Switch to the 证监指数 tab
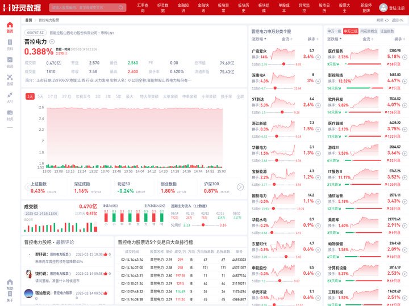This screenshot has width=409, height=306. tap(387, 31)
